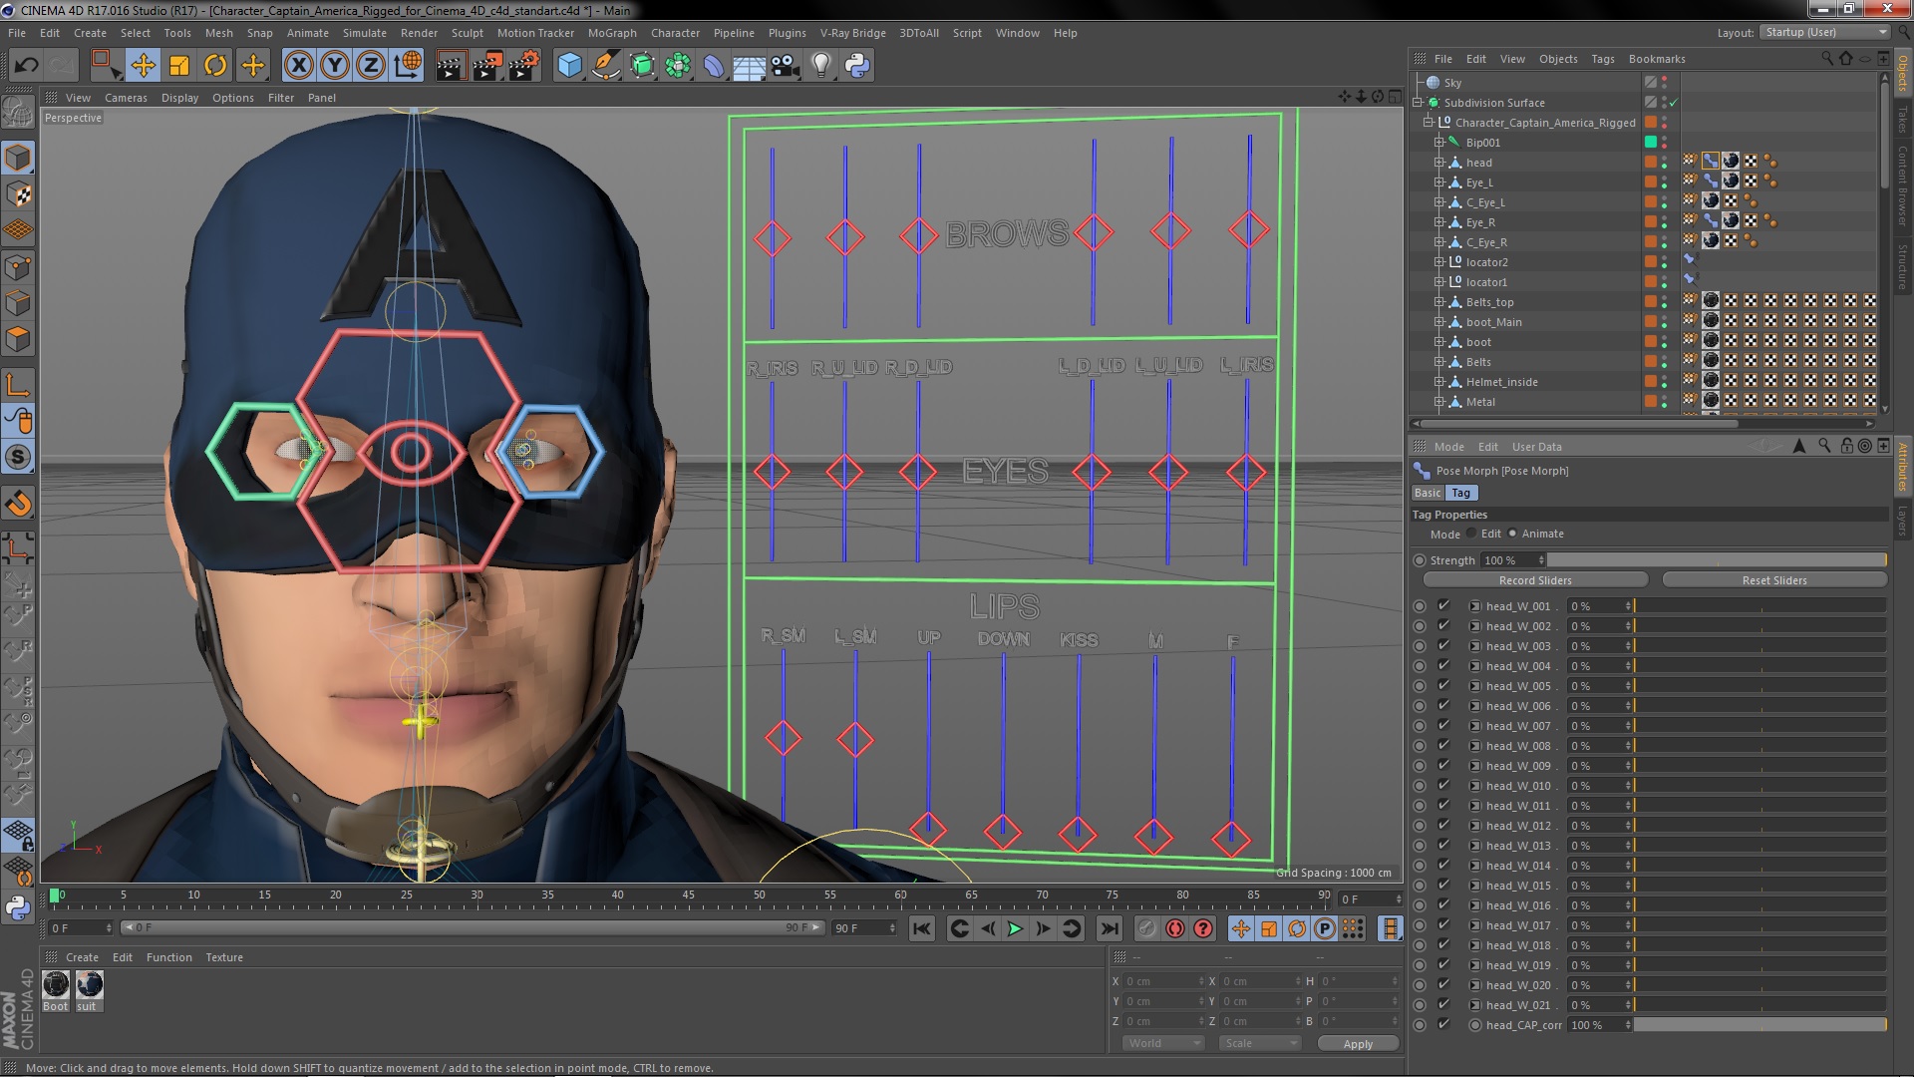
Task: Go to end of timeline
Action: click(1109, 928)
